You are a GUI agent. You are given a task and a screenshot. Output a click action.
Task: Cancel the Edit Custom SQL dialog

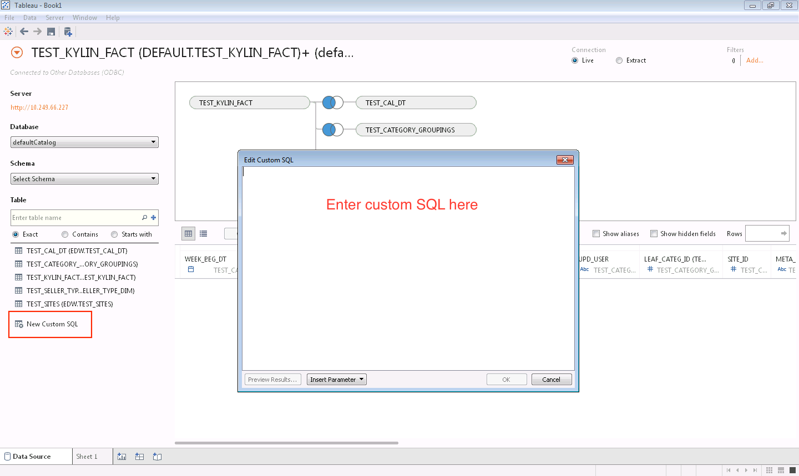pyautogui.click(x=551, y=380)
